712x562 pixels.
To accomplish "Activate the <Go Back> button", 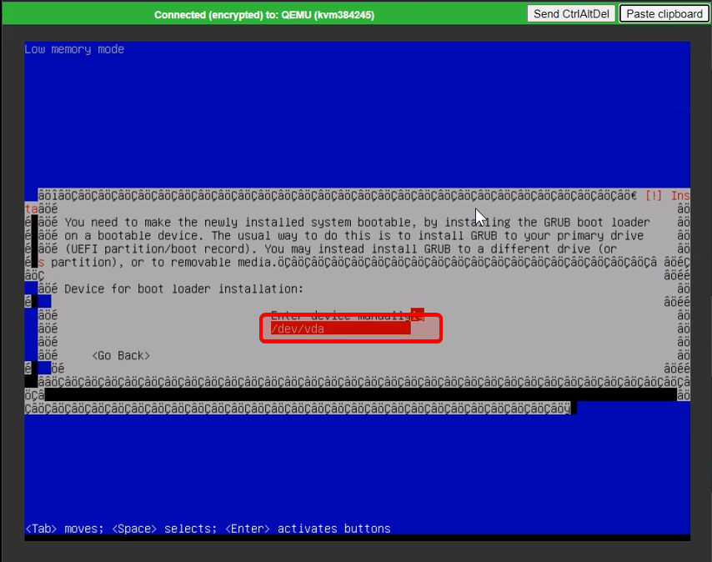I will pos(121,355).
